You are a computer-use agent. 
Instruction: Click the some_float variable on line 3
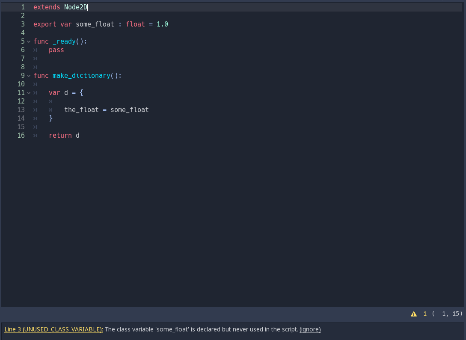(94, 24)
